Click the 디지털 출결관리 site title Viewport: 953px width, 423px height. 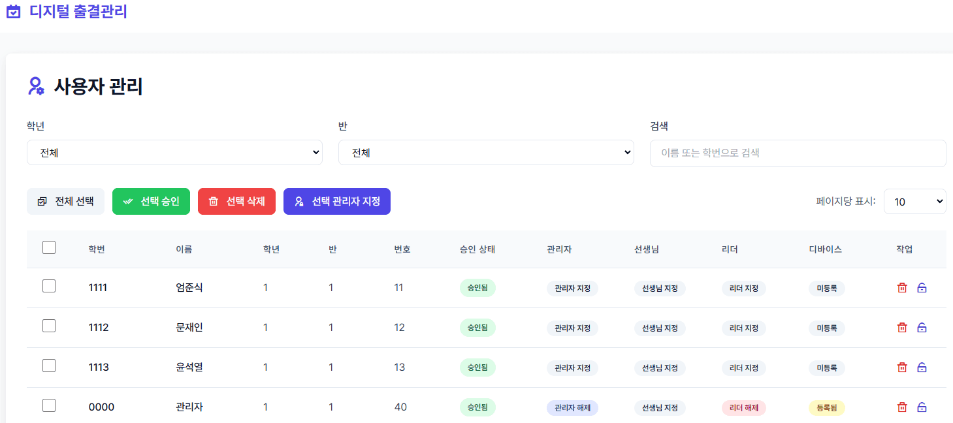pos(78,12)
